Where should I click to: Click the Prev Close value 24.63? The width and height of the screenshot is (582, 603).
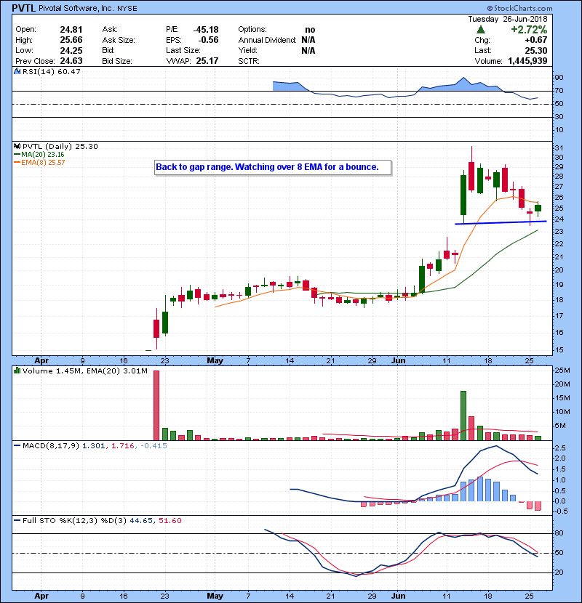click(71, 61)
